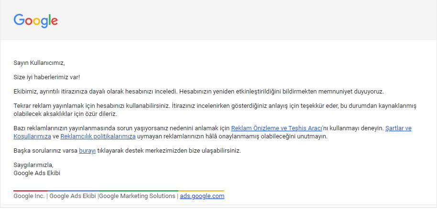Viewport: 437px width, 209px height.
Task: Click the greeting 'Sayın Kullanıcımız,'
Action: coord(39,63)
